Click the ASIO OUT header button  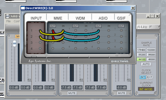(x=98, y=26)
